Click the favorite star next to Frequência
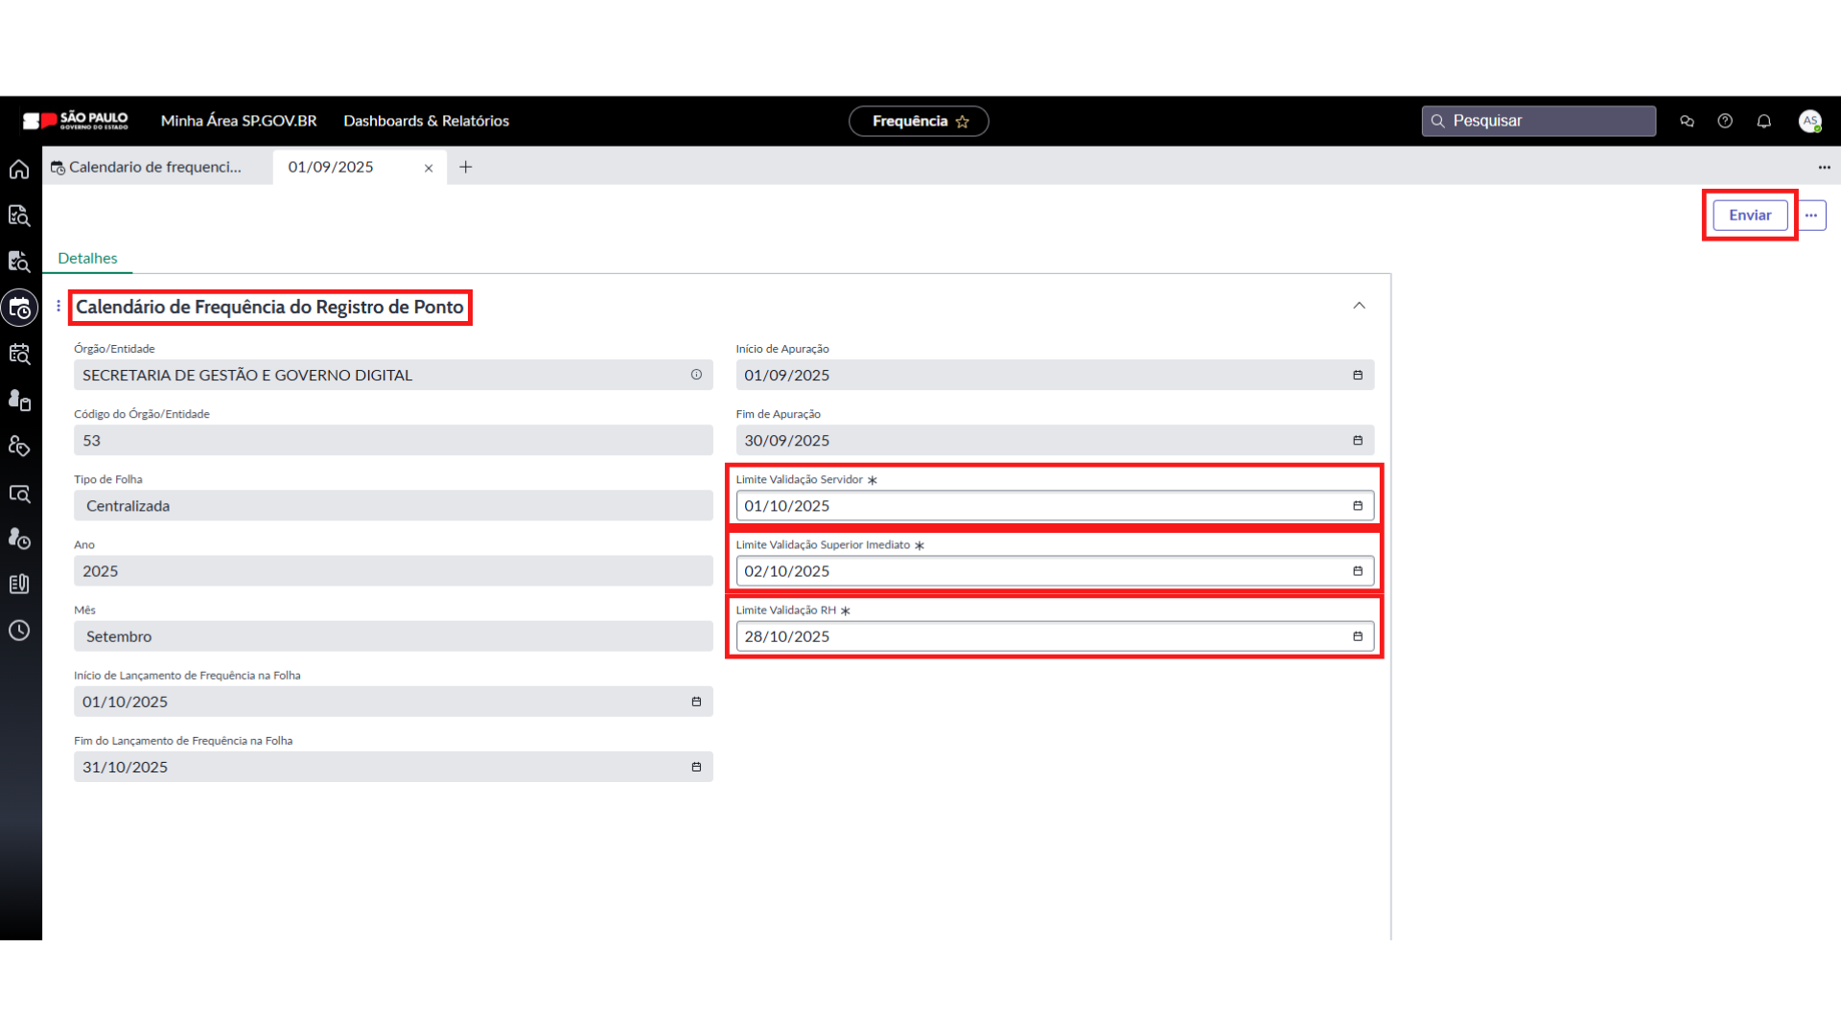This screenshot has width=1841, height=1035. click(x=963, y=122)
